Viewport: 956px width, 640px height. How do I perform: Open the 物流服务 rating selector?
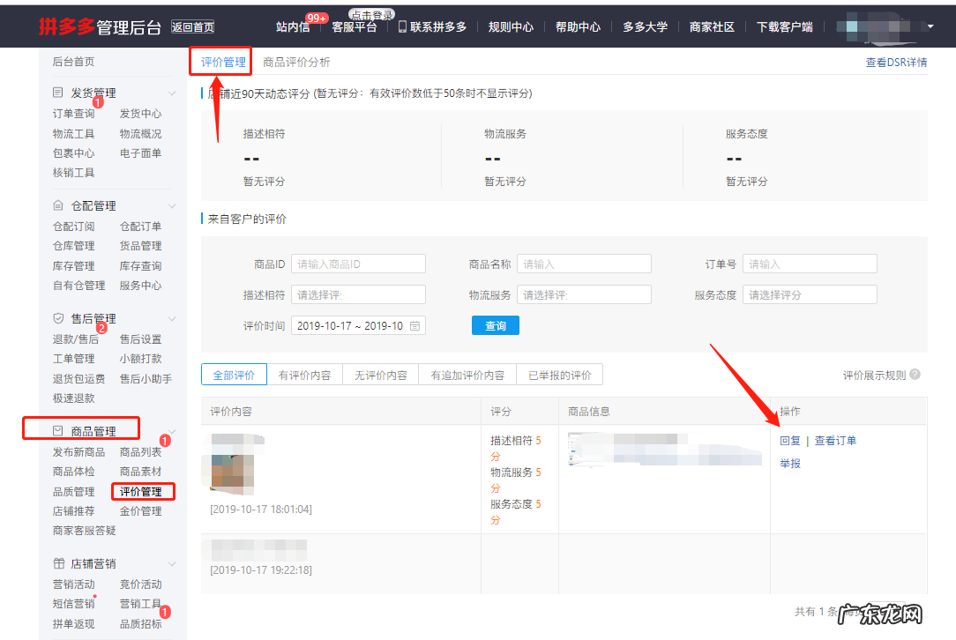[x=584, y=294]
